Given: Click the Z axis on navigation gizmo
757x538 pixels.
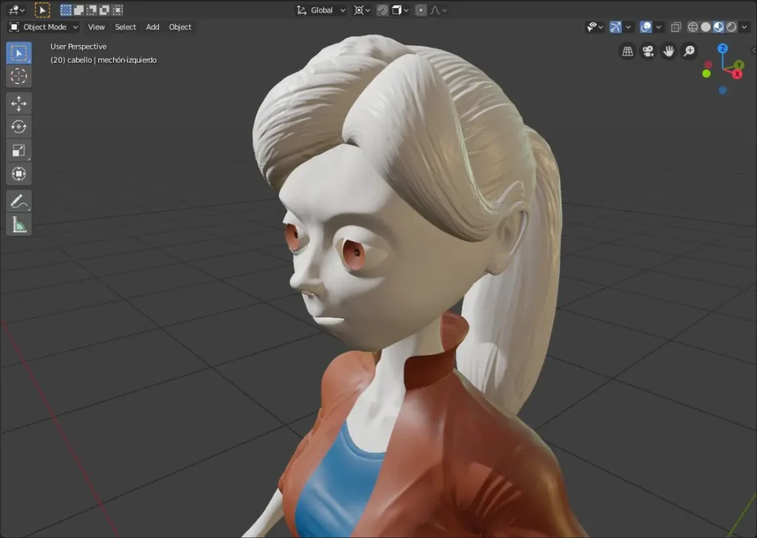Looking at the screenshot, I should [x=723, y=48].
